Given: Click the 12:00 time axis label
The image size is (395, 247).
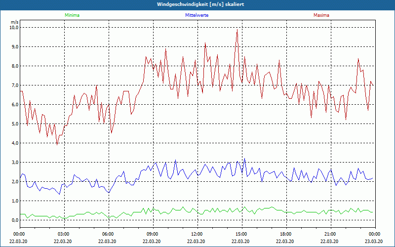Looking at the screenshot, I should (197, 234).
